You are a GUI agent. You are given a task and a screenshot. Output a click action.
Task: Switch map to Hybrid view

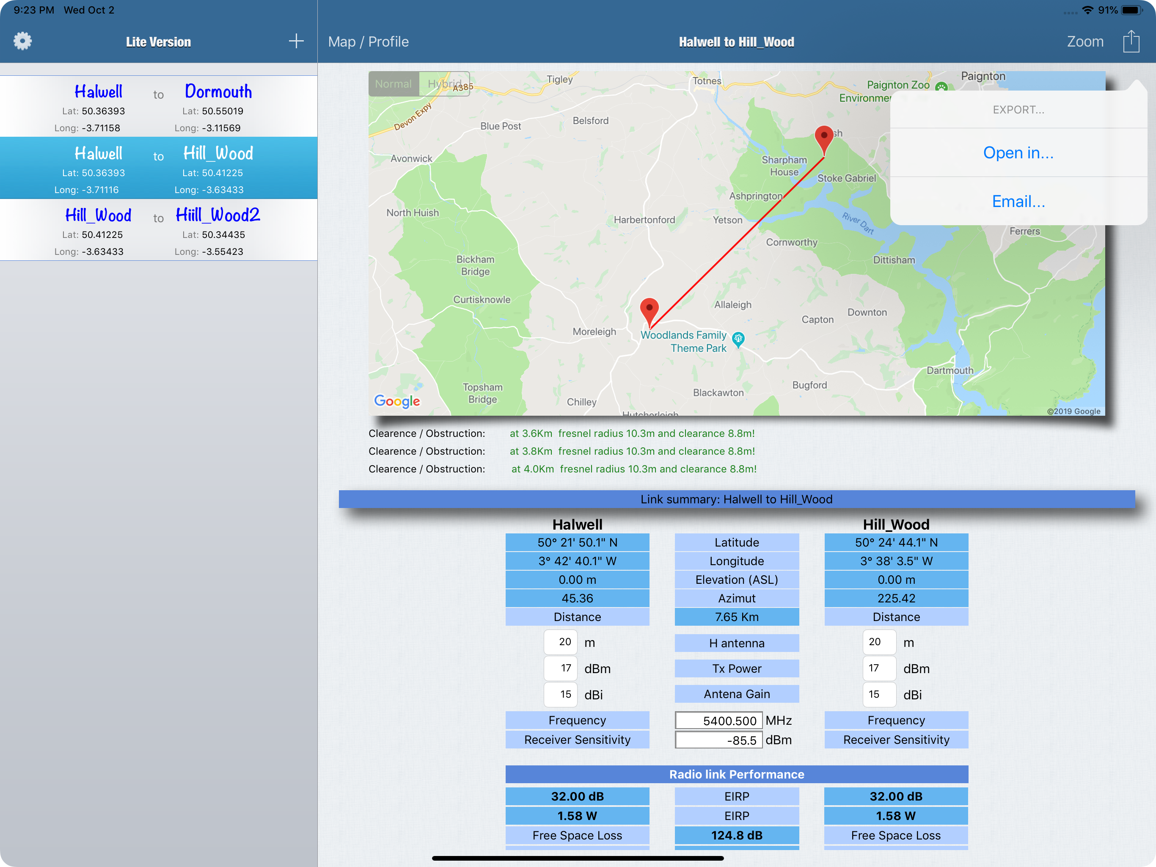pyautogui.click(x=444, y=84)
